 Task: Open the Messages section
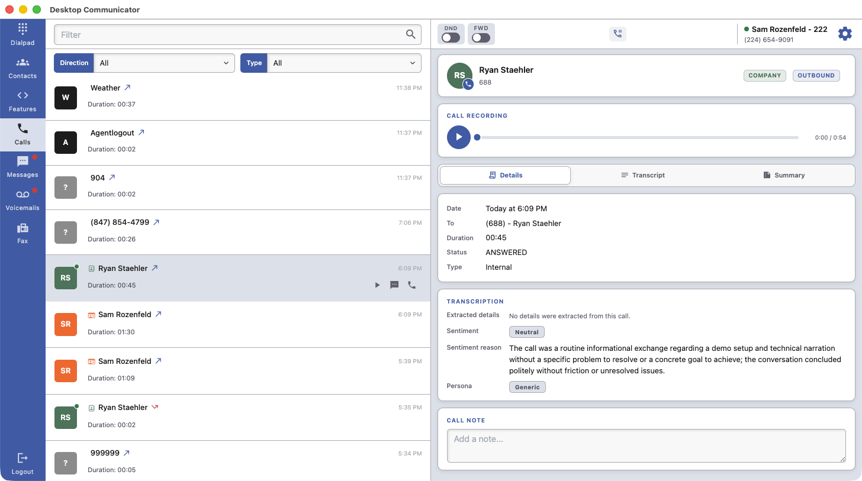22,167
